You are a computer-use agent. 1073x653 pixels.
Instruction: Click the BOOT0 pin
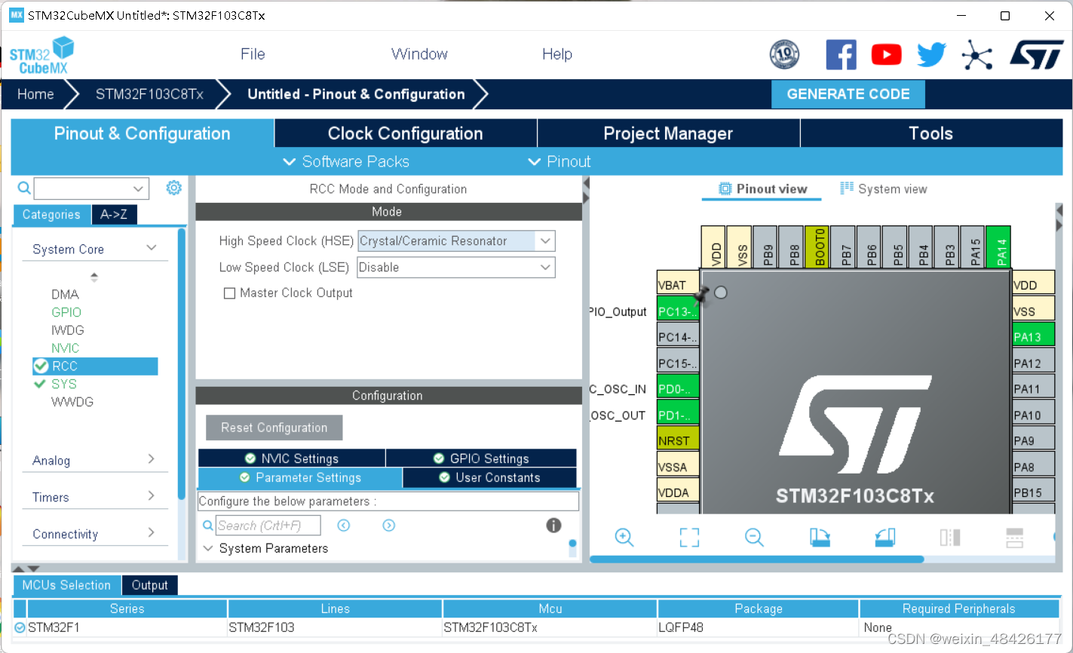coord(817,247)
